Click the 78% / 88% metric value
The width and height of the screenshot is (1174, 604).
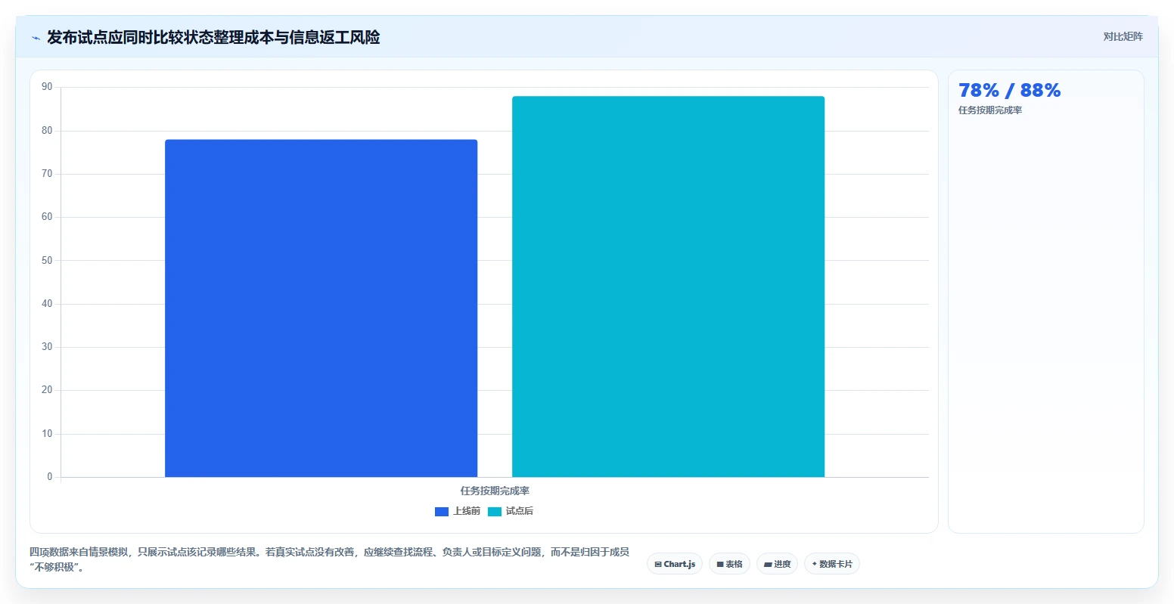(x=1009, y=91)
